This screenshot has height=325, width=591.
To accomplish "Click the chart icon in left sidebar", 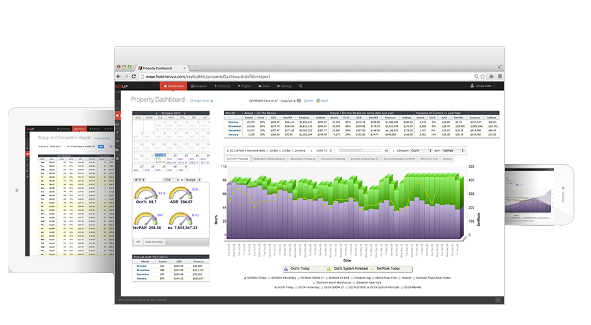I will click(x=117, y=124).
